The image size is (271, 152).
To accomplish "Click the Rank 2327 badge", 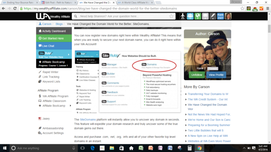I will pos(221,16).
